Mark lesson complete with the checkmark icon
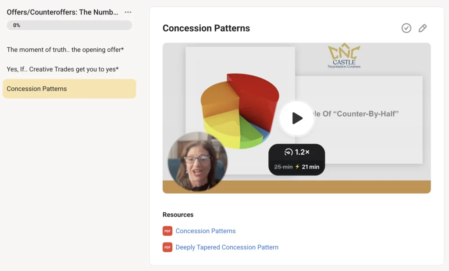This screenshot has width=449, height=271. tap(406, 28)
